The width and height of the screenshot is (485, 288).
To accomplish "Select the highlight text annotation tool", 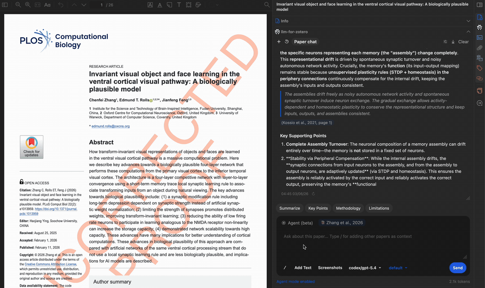I will pyautogui.click(x=150, y=5).
